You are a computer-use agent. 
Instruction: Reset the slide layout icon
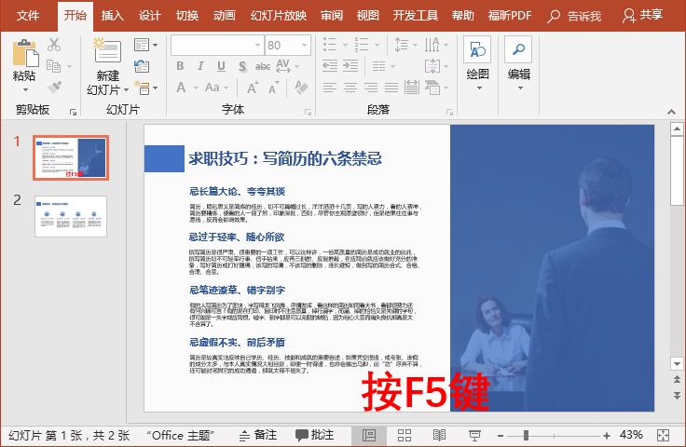click(142, 66)
